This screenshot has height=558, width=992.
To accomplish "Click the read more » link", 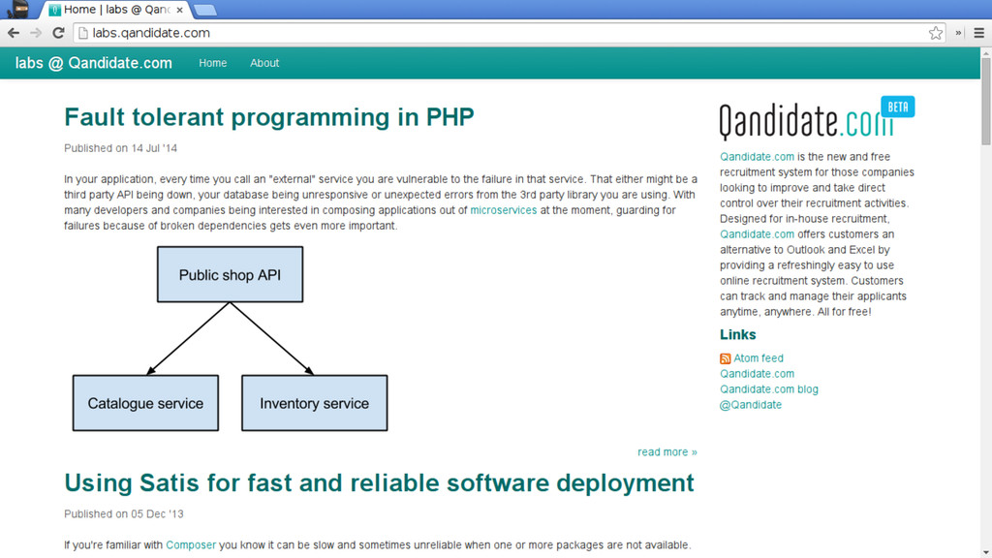I will [667, 451].
